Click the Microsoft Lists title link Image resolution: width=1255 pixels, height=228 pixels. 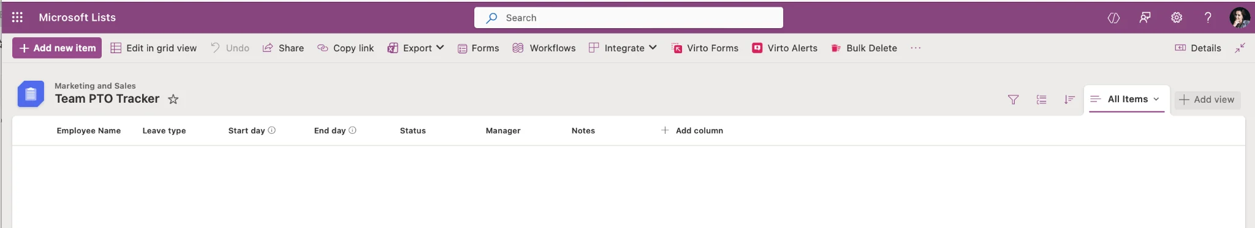coord(77,17)
